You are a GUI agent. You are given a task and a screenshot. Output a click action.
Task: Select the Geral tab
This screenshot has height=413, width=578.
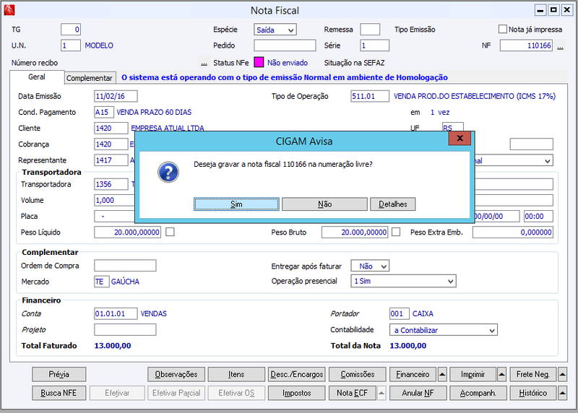[37, 77]
